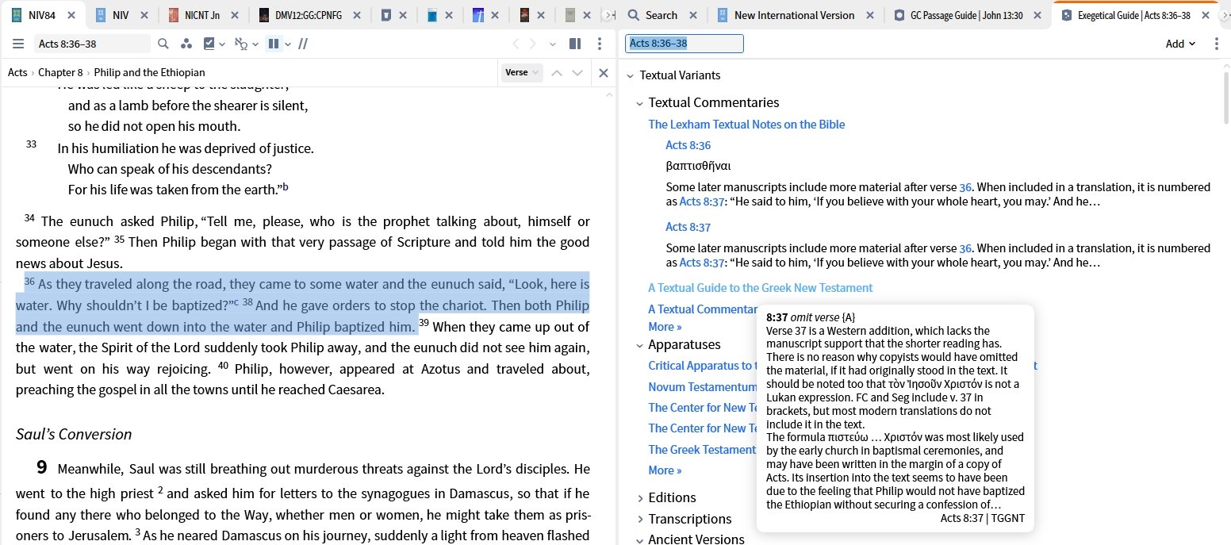
Task: Collapse the Textual Commentaries subsection
Action: point(639,102)
